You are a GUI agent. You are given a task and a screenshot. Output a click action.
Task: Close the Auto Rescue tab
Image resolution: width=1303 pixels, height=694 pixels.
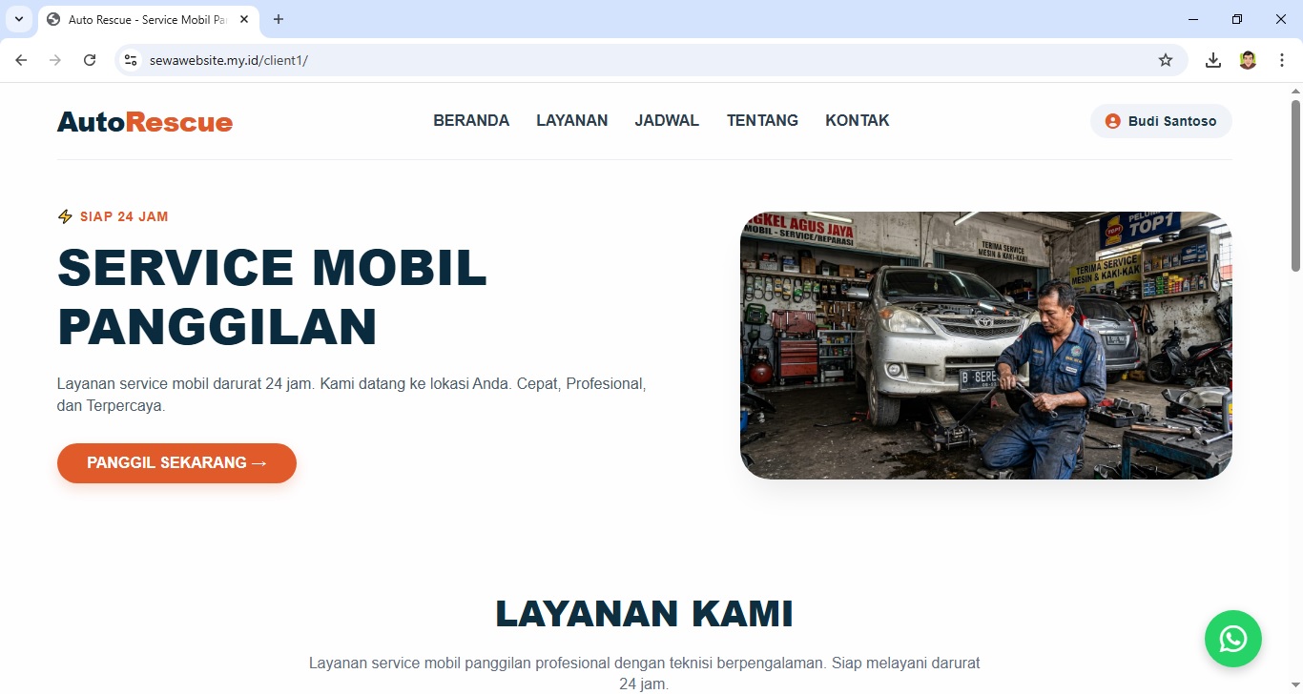click(244, 19)
